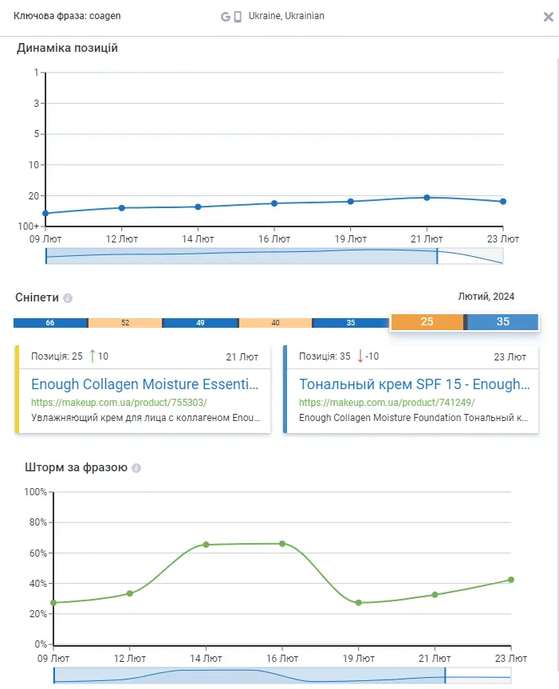Screen dimensions: 559x689
Task: Click storm chart point for 19 Лют
Action: (359, 603)
